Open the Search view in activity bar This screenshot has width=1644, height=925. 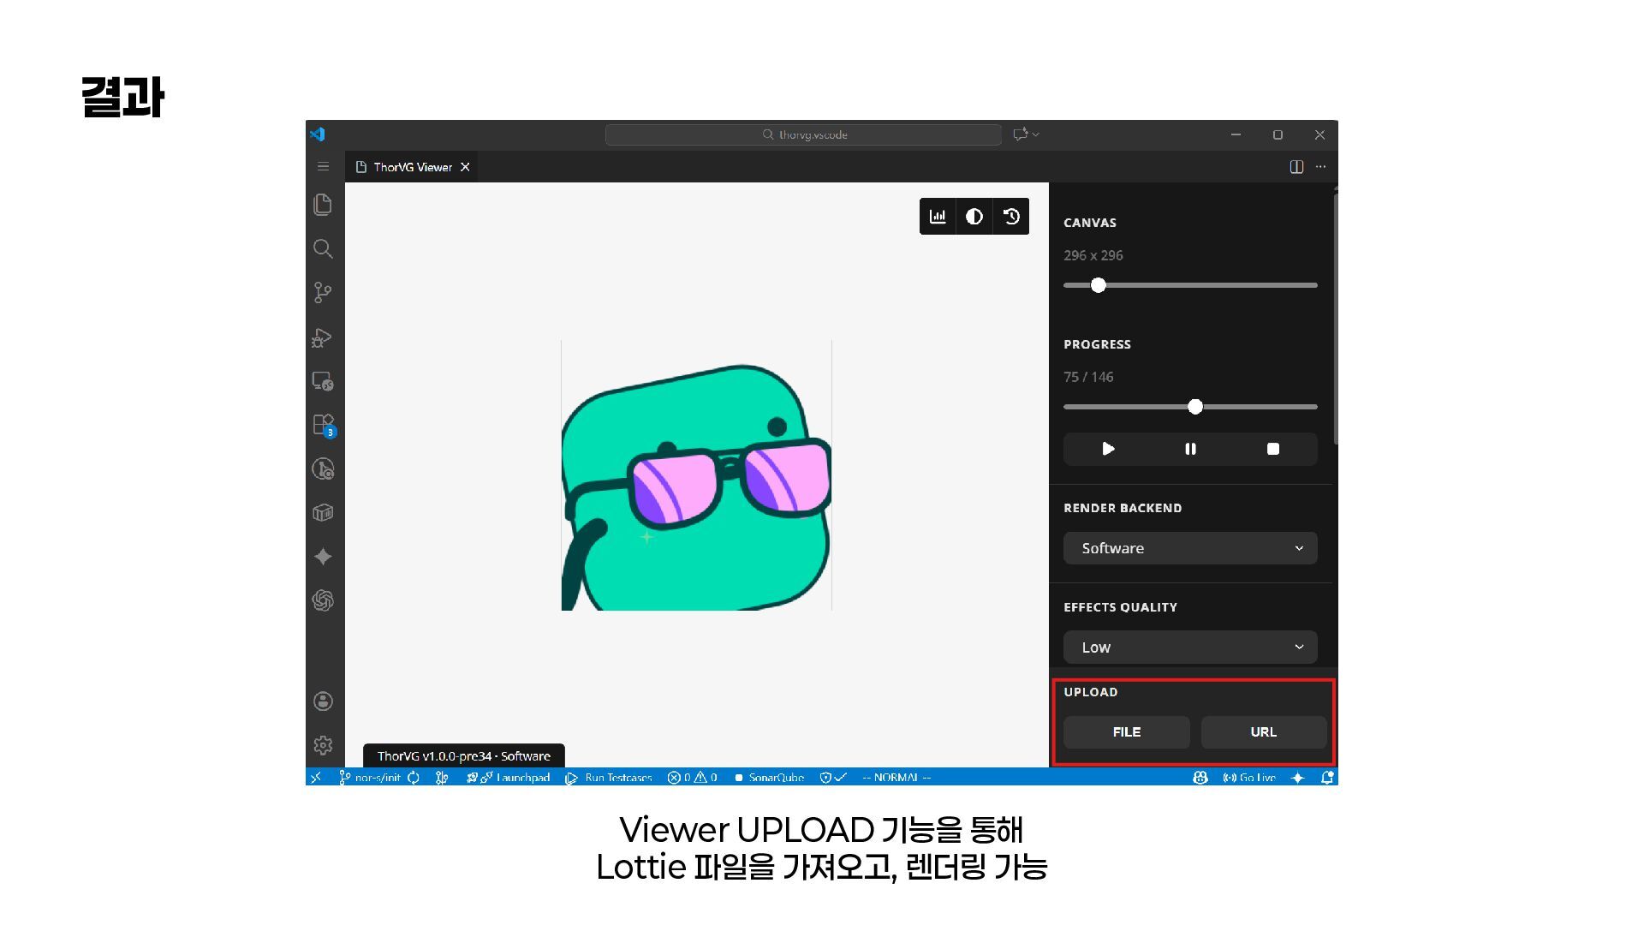tap(323, 248)
